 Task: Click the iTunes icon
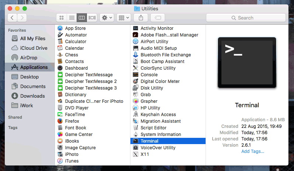click(60, 161)
